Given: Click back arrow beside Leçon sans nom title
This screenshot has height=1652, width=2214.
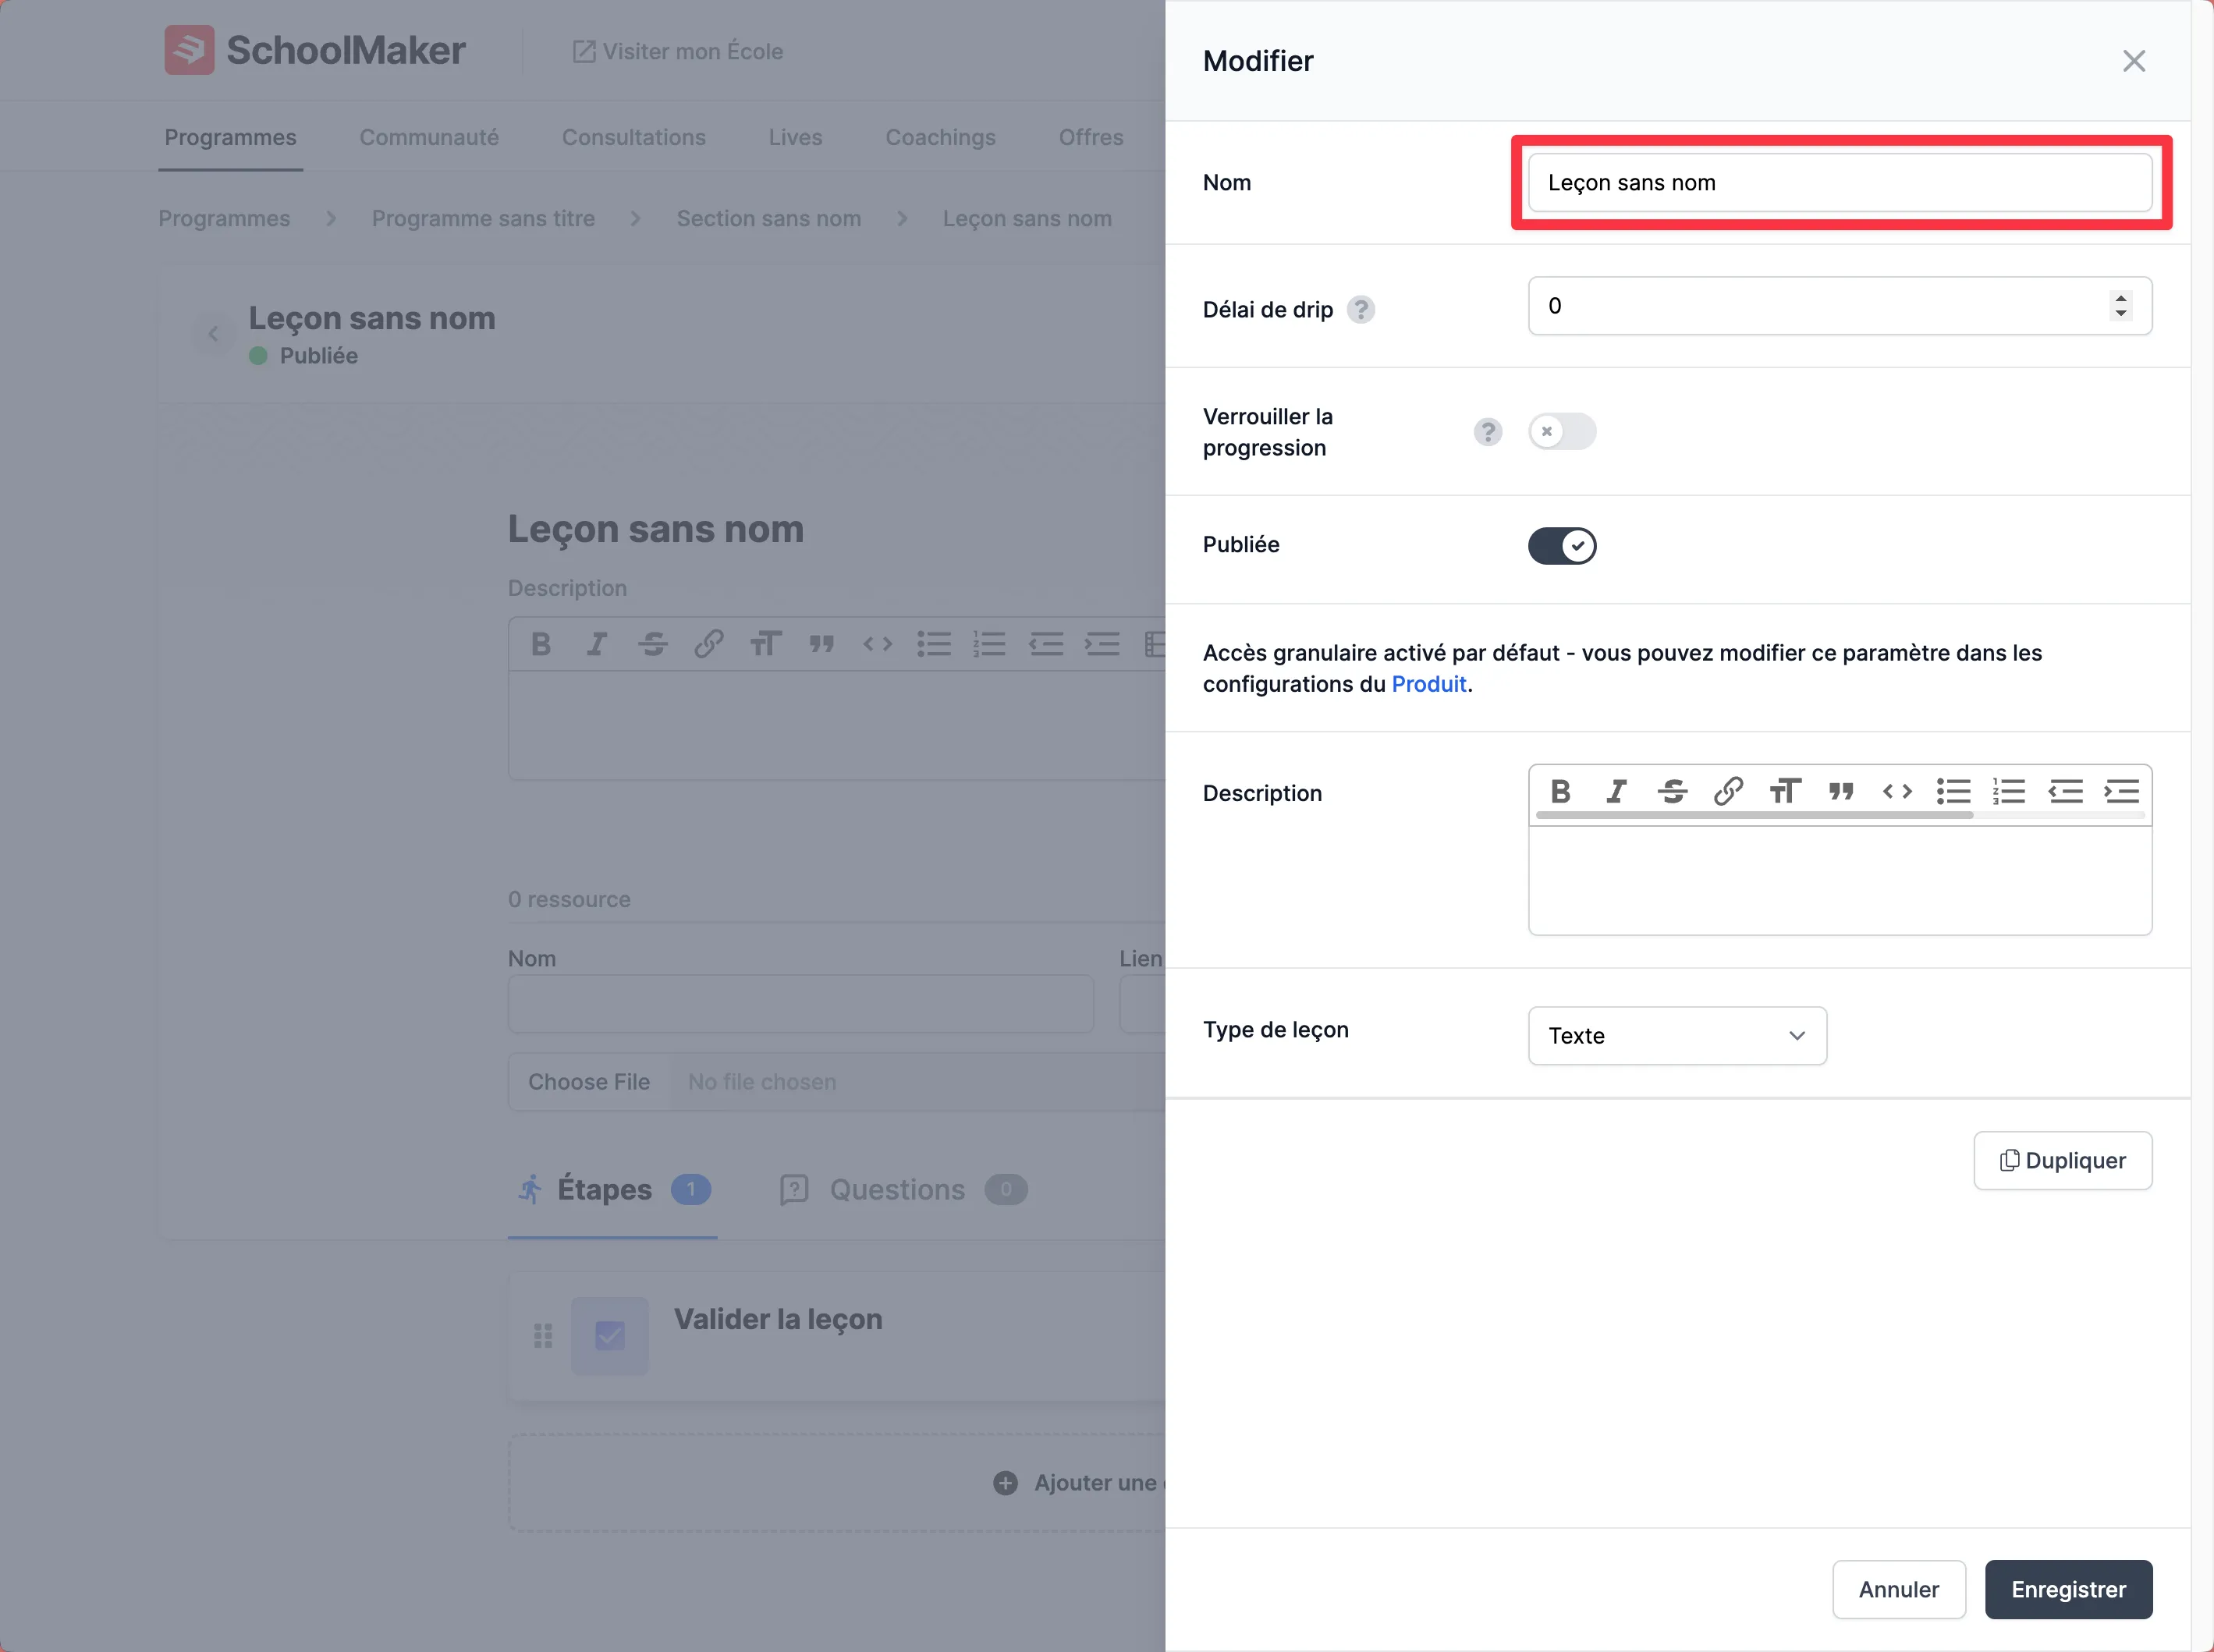Looking at the screenshot, I should click(213, 334).
